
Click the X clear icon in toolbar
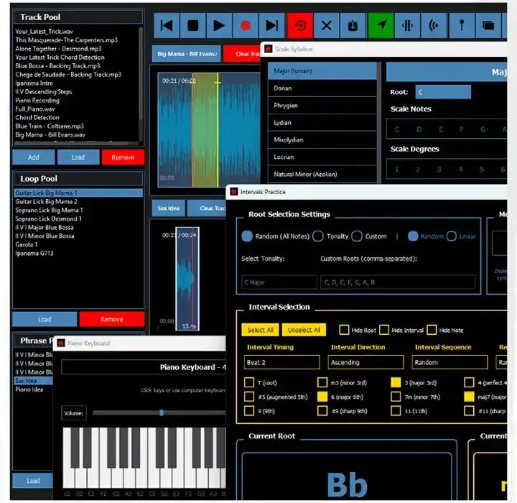(327, 25)
